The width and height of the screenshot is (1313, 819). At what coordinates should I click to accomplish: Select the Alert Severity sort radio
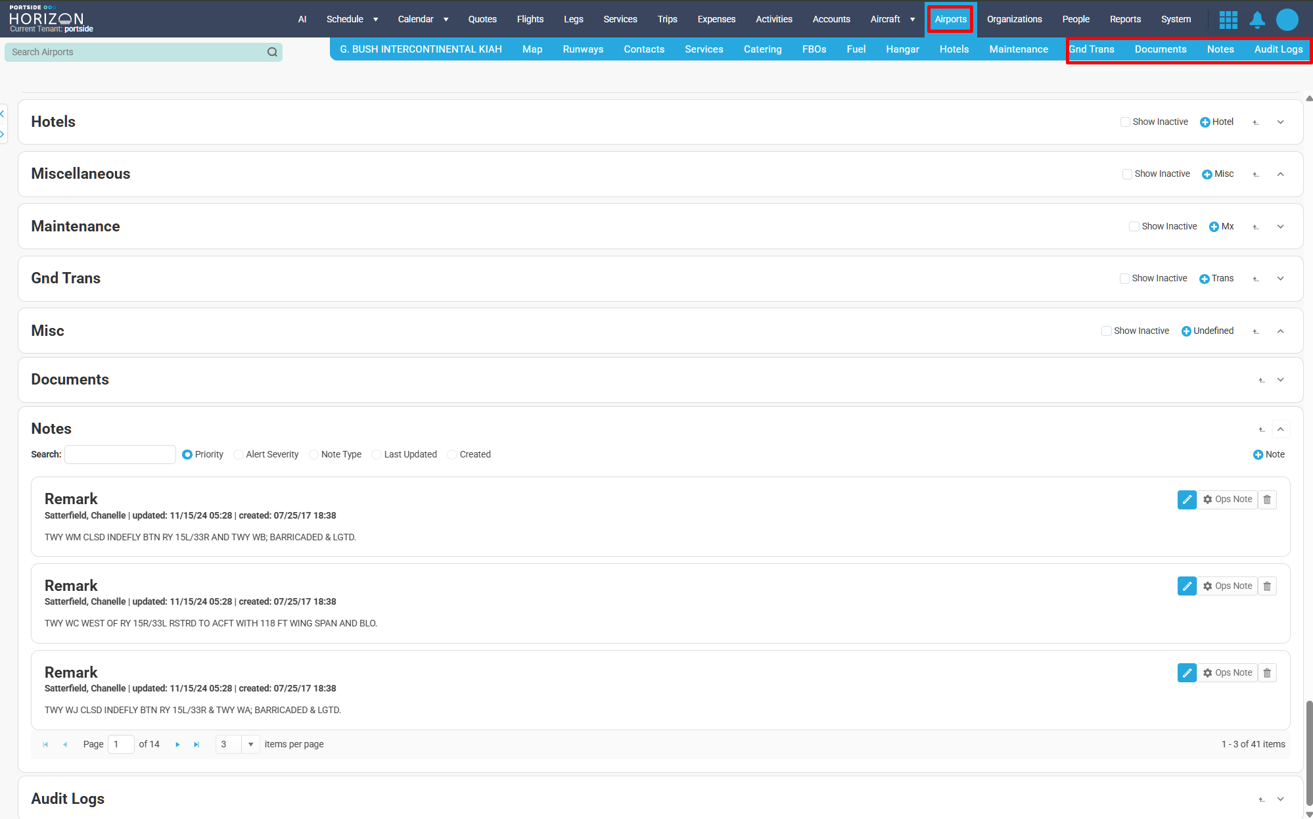239,455
